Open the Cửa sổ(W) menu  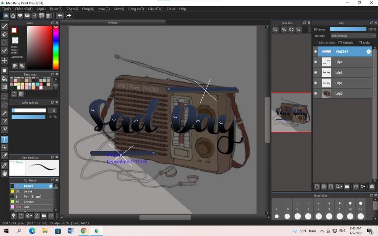155,9
